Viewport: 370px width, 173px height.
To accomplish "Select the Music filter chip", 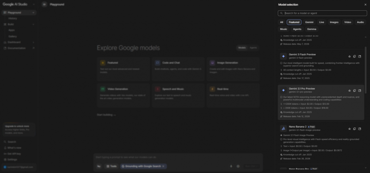I will click(x=284, y=29).
